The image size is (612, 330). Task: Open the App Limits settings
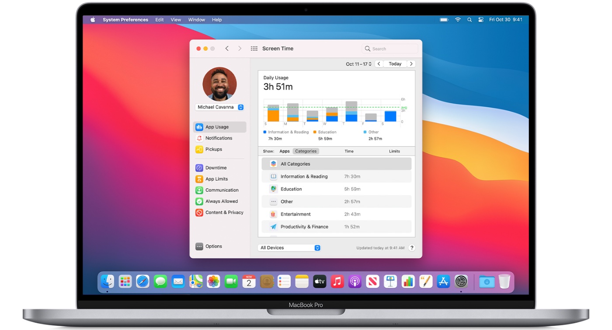[x=216, y=179]
